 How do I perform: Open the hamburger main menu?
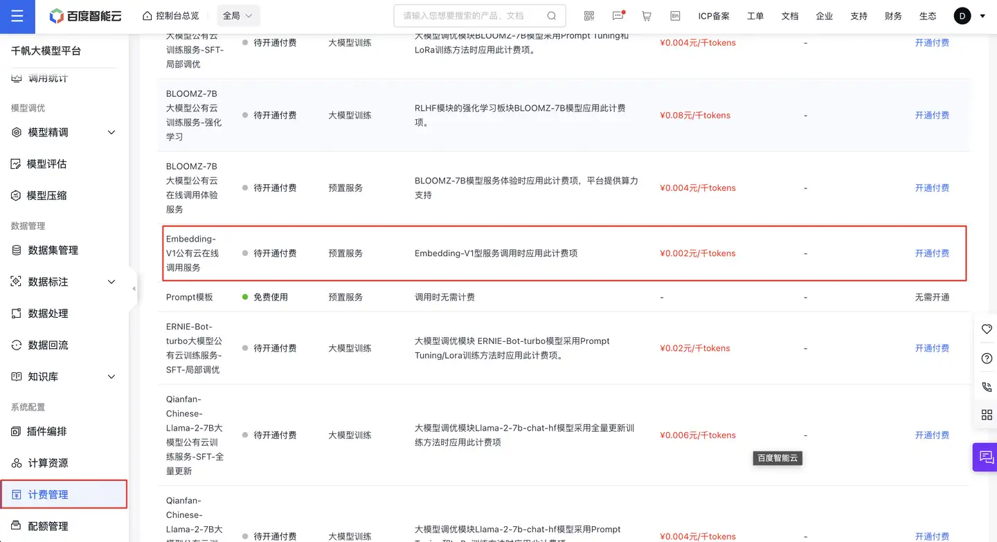[x=17, y=16]
